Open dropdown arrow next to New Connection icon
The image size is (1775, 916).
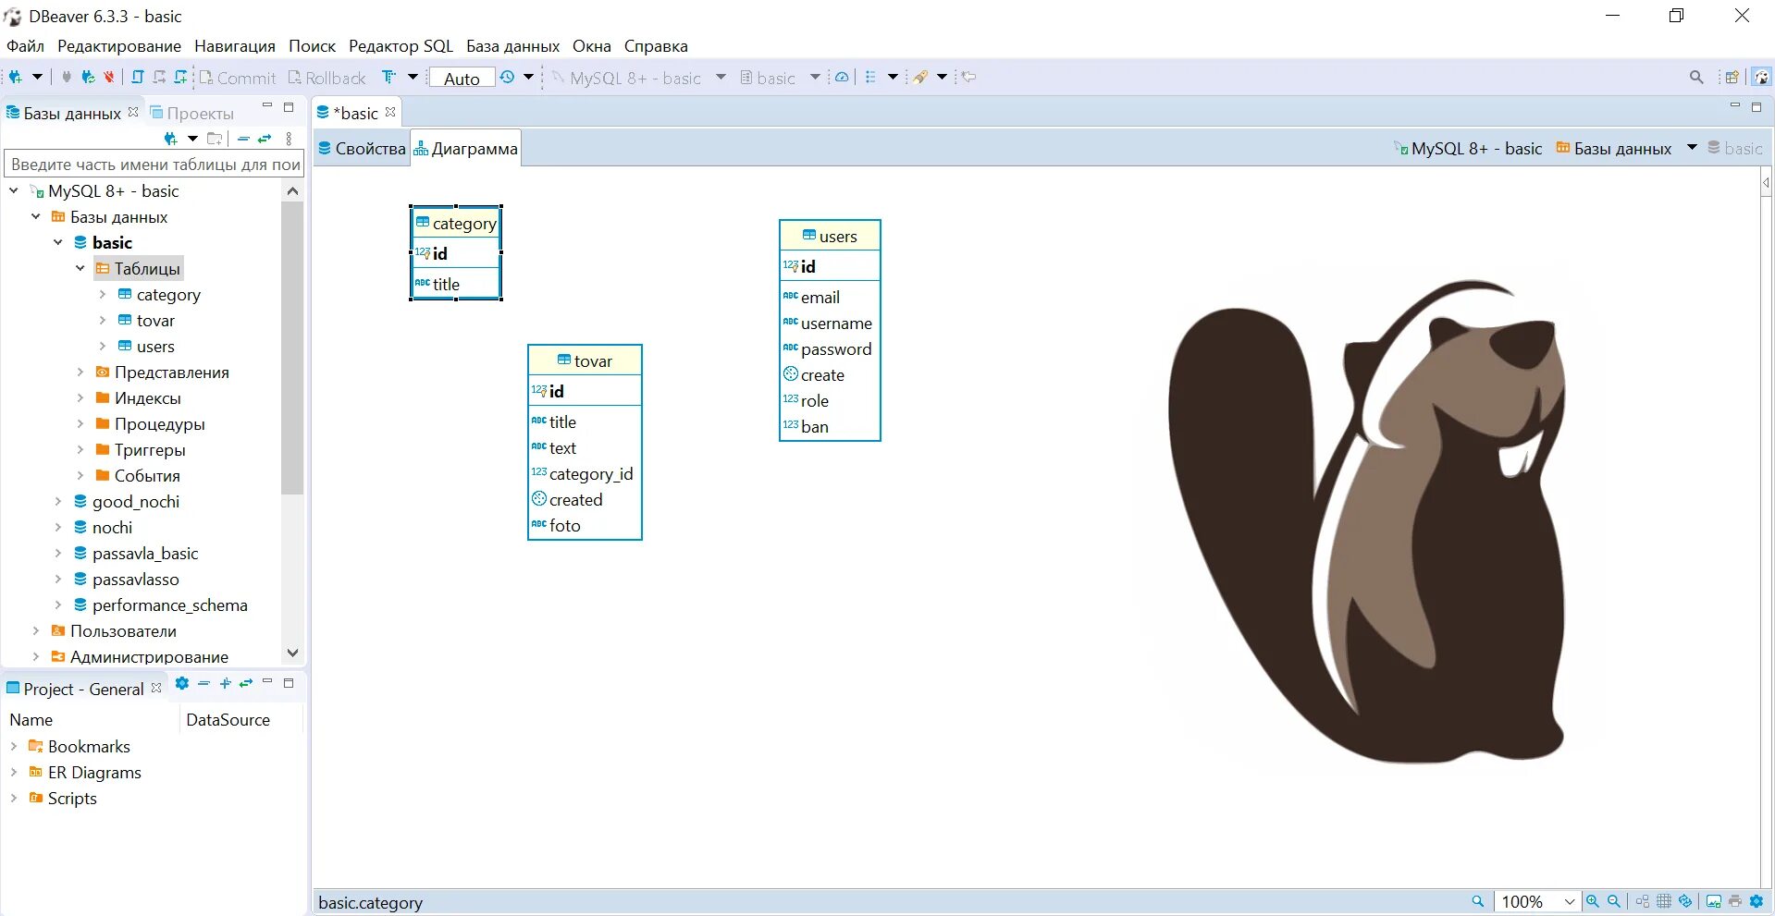(37, 78)
